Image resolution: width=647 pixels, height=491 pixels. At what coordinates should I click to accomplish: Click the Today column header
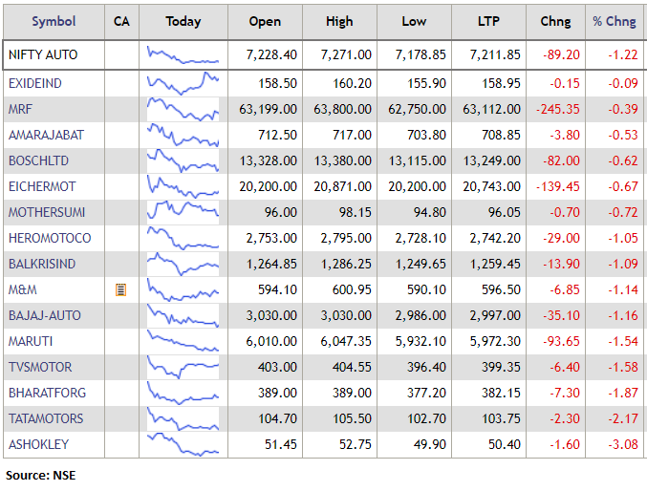(183, 21)
